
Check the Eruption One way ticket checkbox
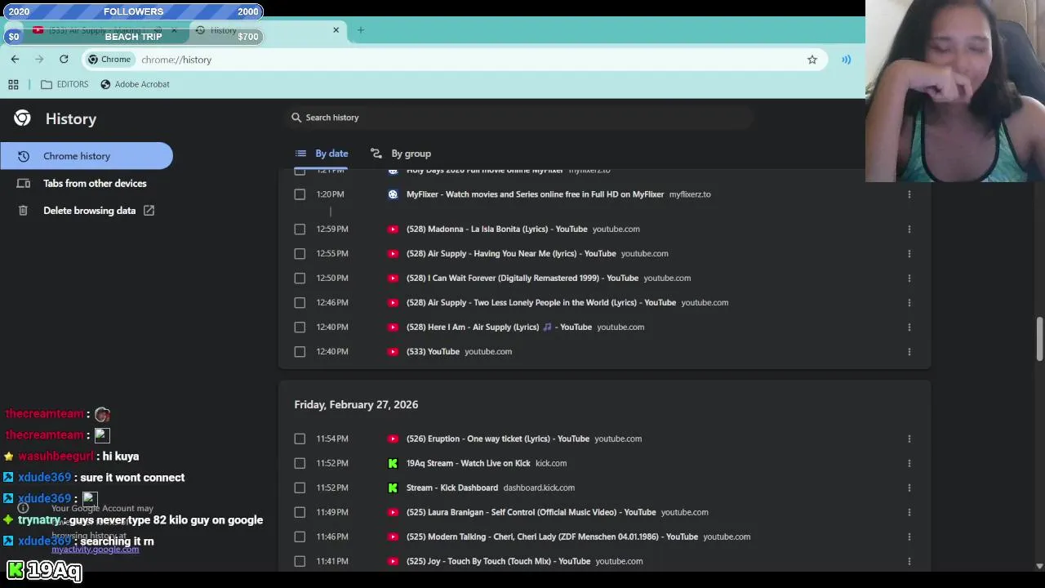[300, 439]
